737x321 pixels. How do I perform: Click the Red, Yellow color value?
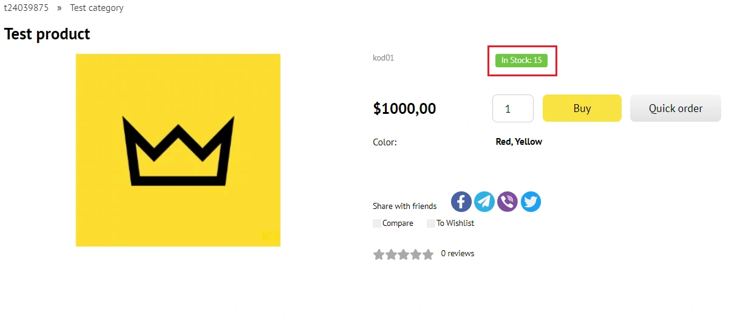pyautogui.click(x=519, y=142)
